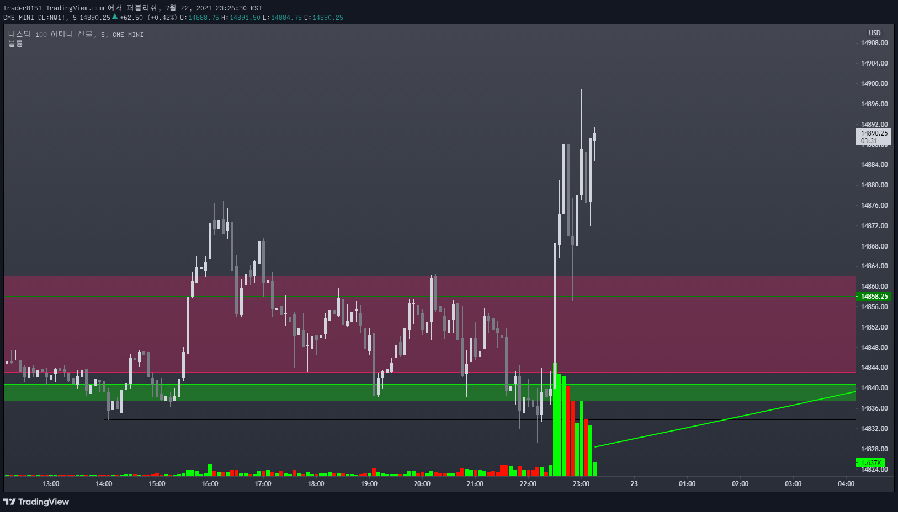This screenshot has height=512, width=898.
Task: Select the rising green trend line
Action: coord(725,419)
